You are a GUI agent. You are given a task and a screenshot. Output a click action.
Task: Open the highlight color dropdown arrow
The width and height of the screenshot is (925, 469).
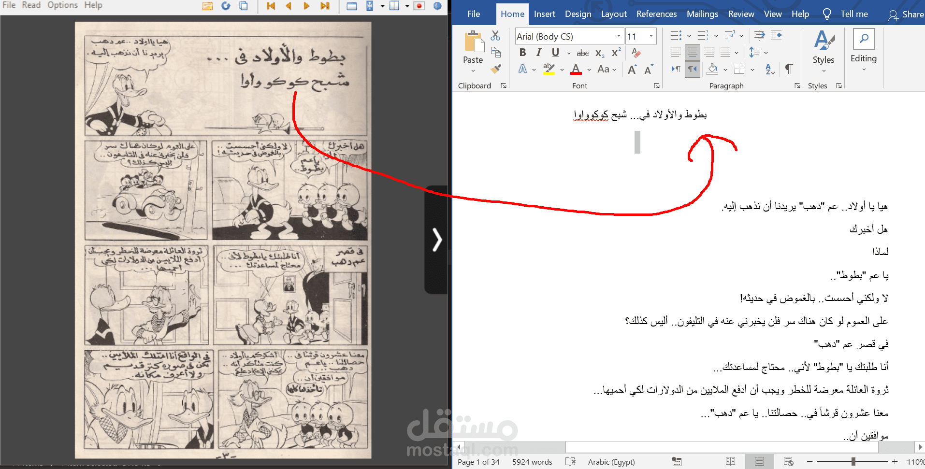(x=562, y=70)
